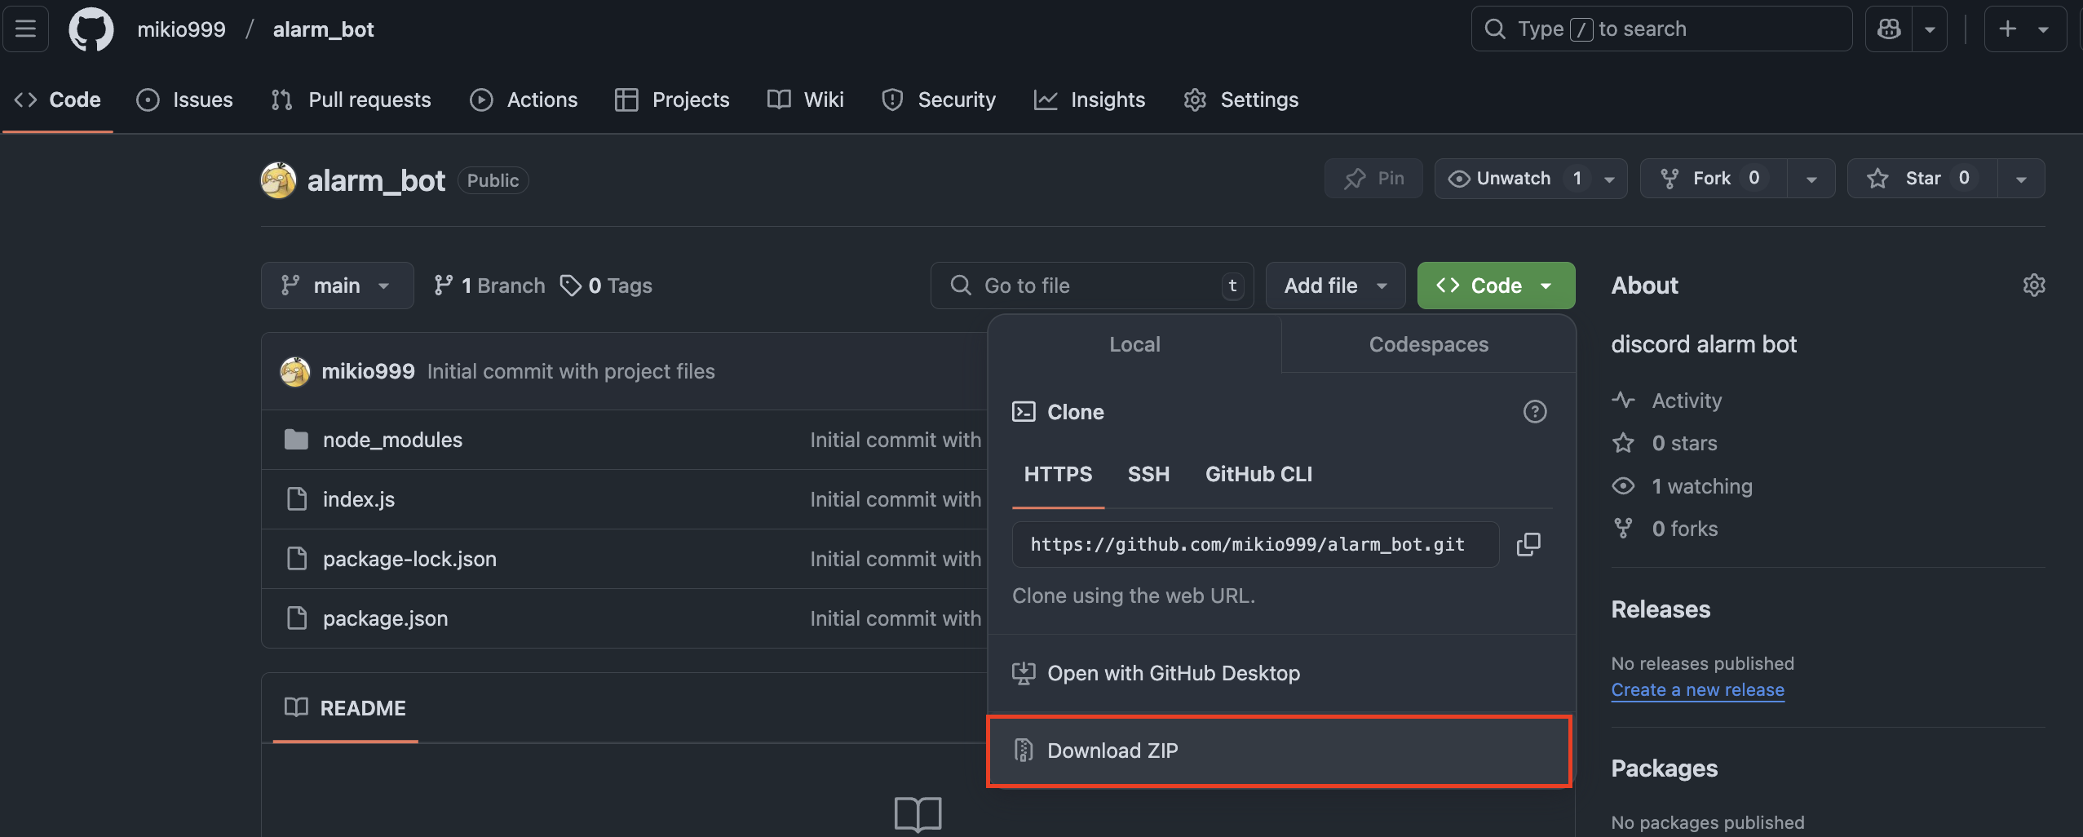Select the SSH clone tab
This screenshot has height=837, width=2083.
(1148, 474)
